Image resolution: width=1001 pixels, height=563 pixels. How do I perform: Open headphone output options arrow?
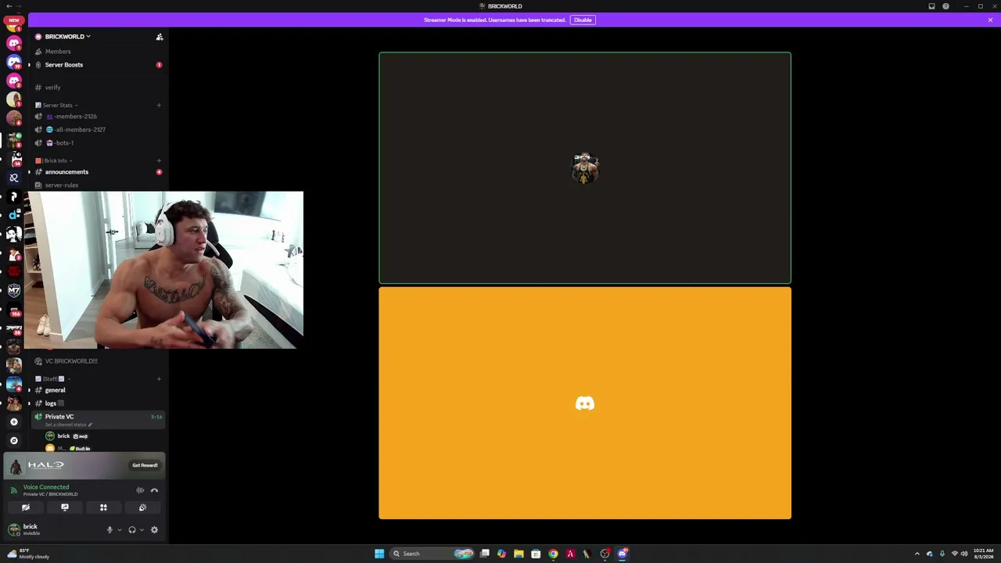coord(142,530)
